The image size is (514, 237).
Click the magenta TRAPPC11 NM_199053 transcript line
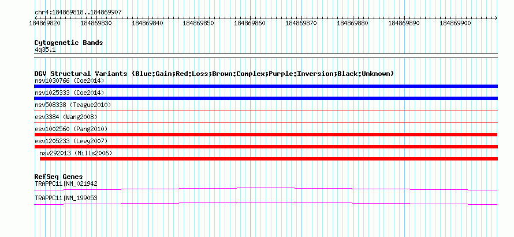point(266,203)
